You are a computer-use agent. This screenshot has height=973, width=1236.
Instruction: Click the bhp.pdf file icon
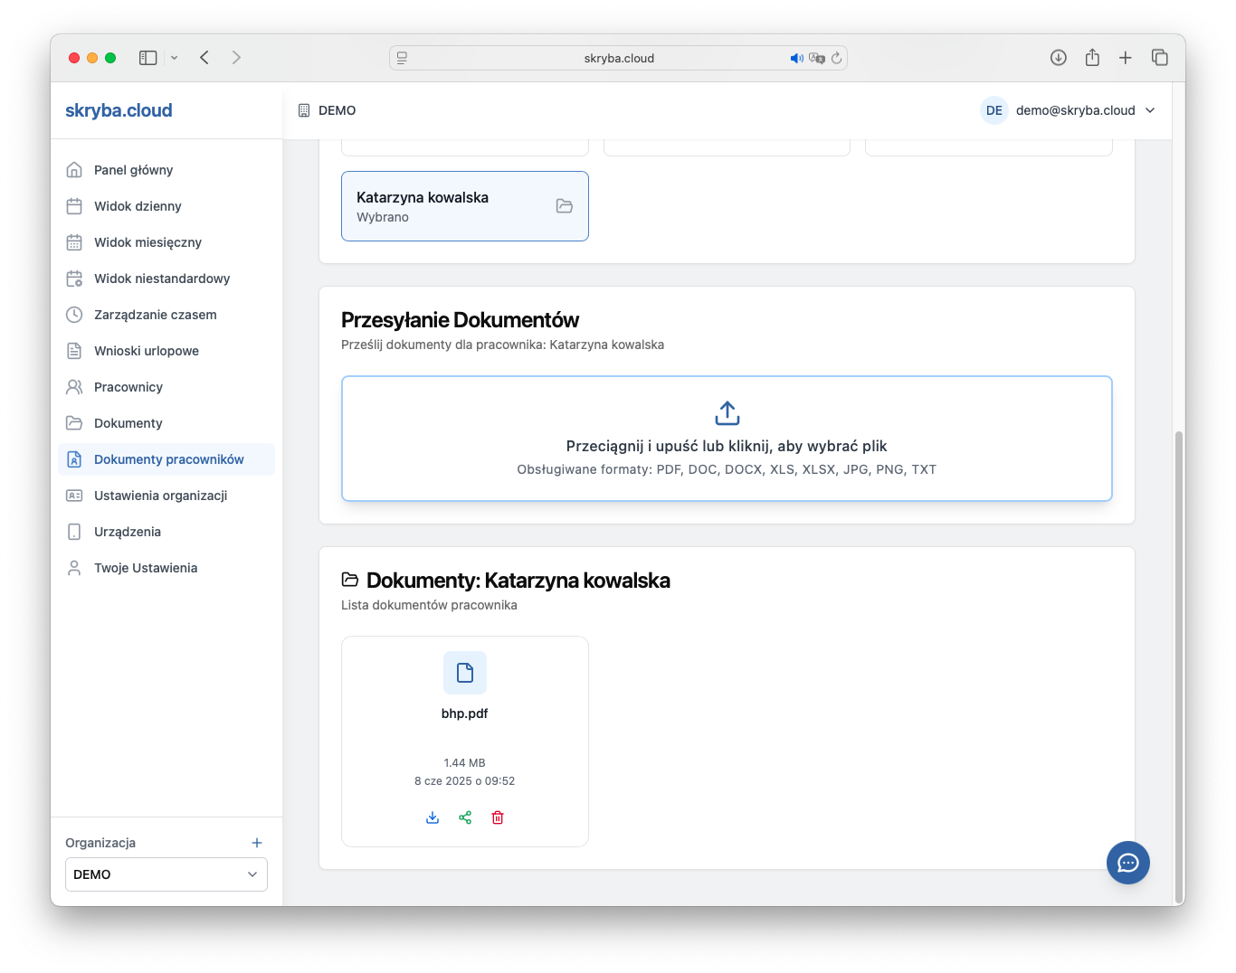465,673
